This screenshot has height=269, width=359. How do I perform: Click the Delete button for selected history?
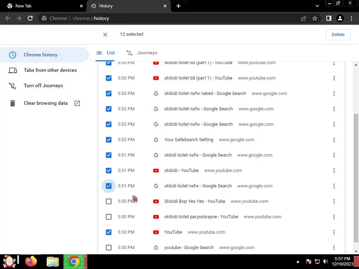pyautogui.click(x=338, y=35)
